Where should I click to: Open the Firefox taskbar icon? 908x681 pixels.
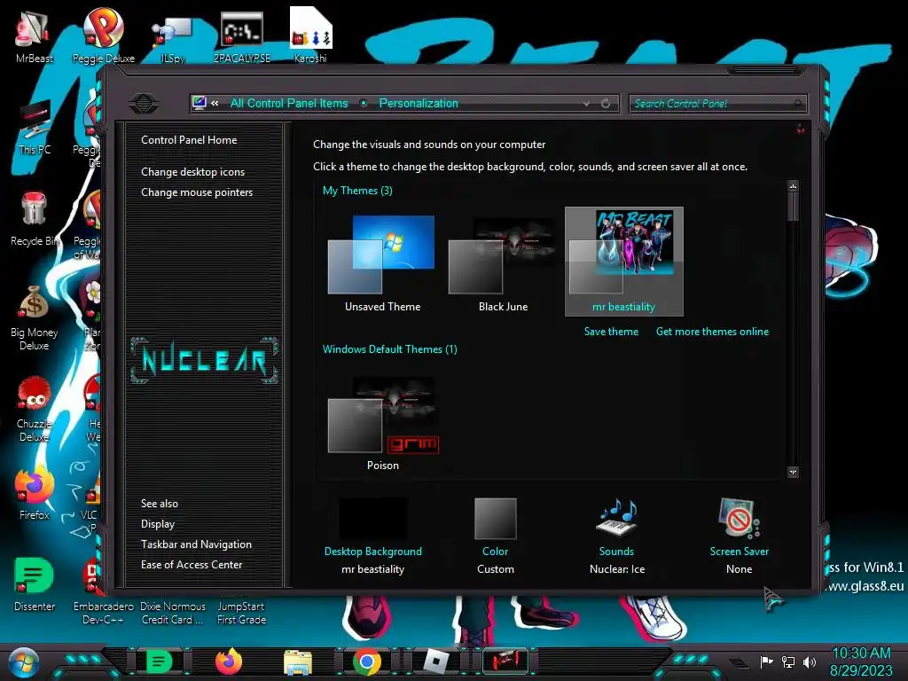pos(229,661)
